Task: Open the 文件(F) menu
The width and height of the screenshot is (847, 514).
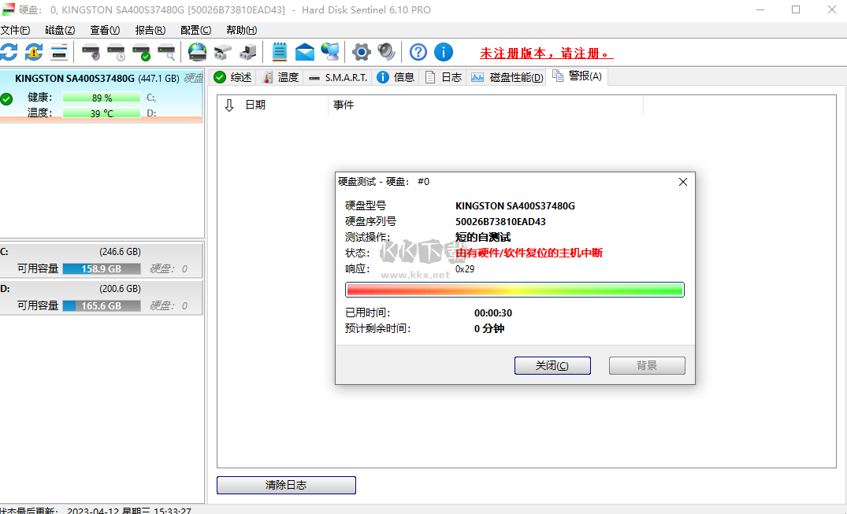Action: pos(15,30)
